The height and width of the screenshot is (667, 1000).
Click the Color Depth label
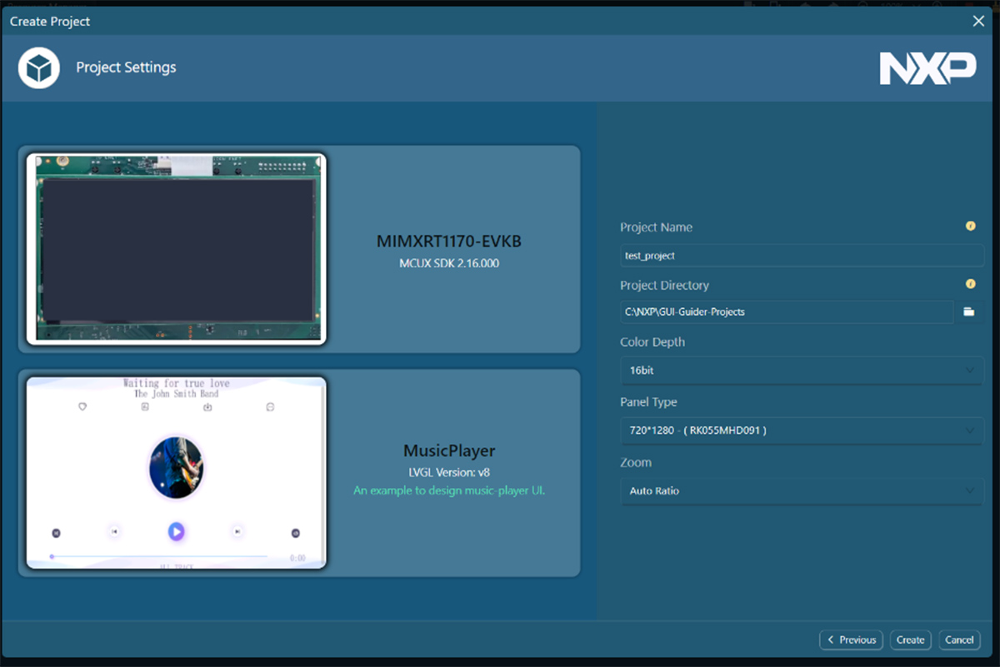pos(652,342)
